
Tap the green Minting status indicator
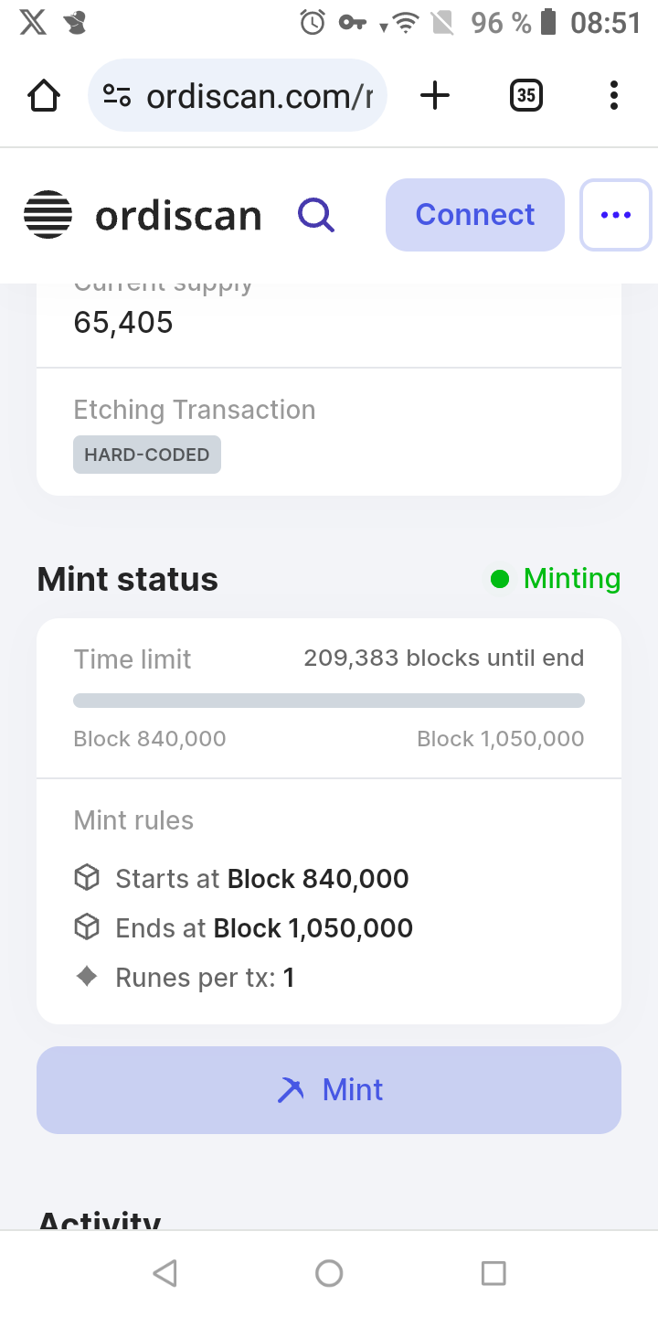click(556, 579)
